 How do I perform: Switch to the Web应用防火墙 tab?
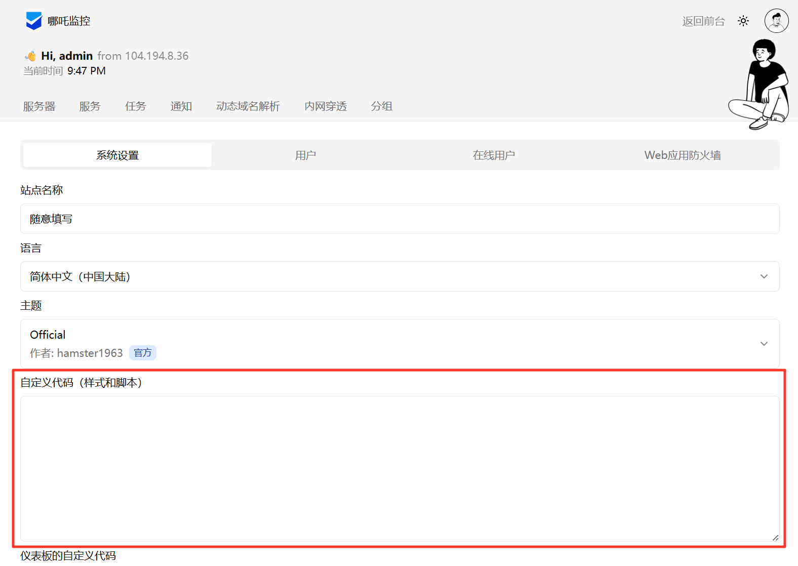[683, 155]
